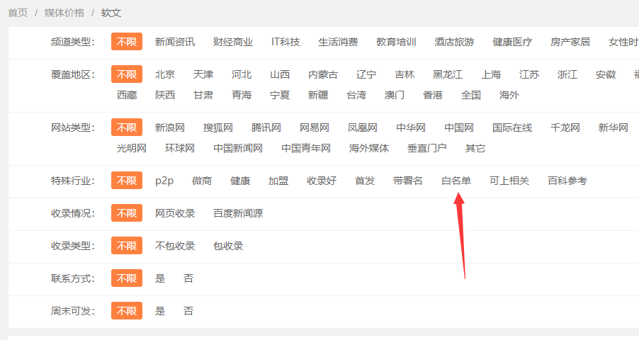
Task: Select 北京 as coverage region
Action: tap(164, 74)
